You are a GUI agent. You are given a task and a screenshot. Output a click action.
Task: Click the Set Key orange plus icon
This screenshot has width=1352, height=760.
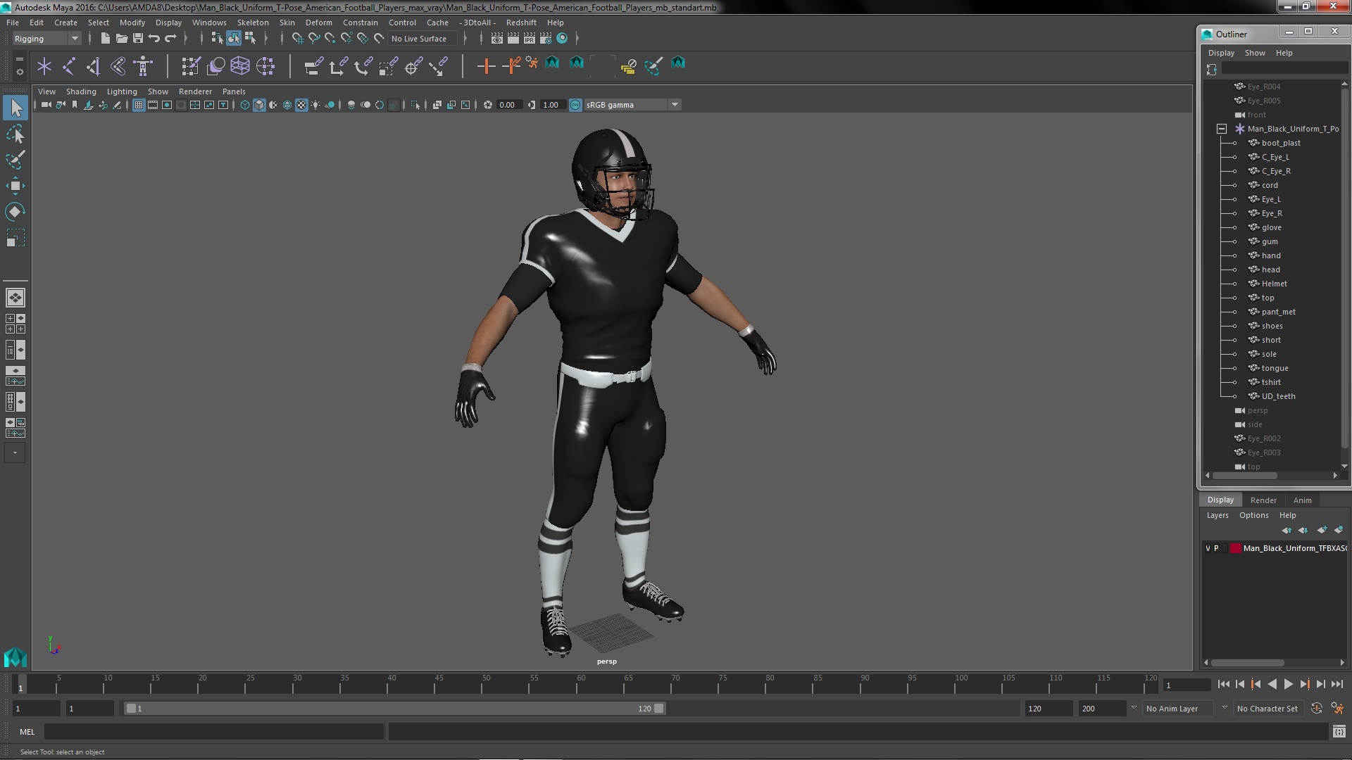(x=486, y=66)
